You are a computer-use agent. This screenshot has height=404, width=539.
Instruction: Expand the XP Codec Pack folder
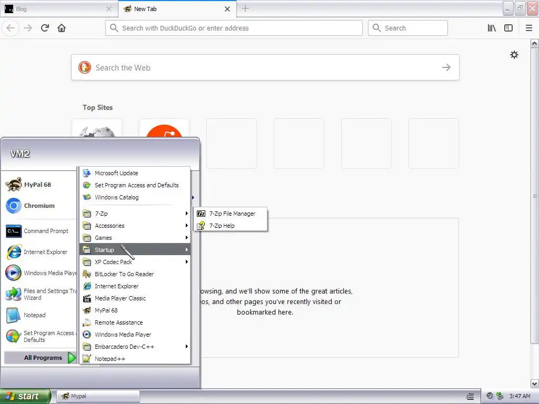(x=135, y=262)
